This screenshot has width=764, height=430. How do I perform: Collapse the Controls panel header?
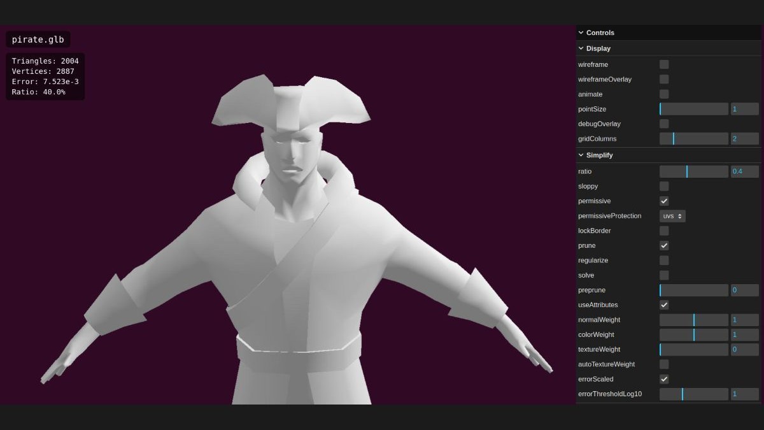tap(600, 32)
